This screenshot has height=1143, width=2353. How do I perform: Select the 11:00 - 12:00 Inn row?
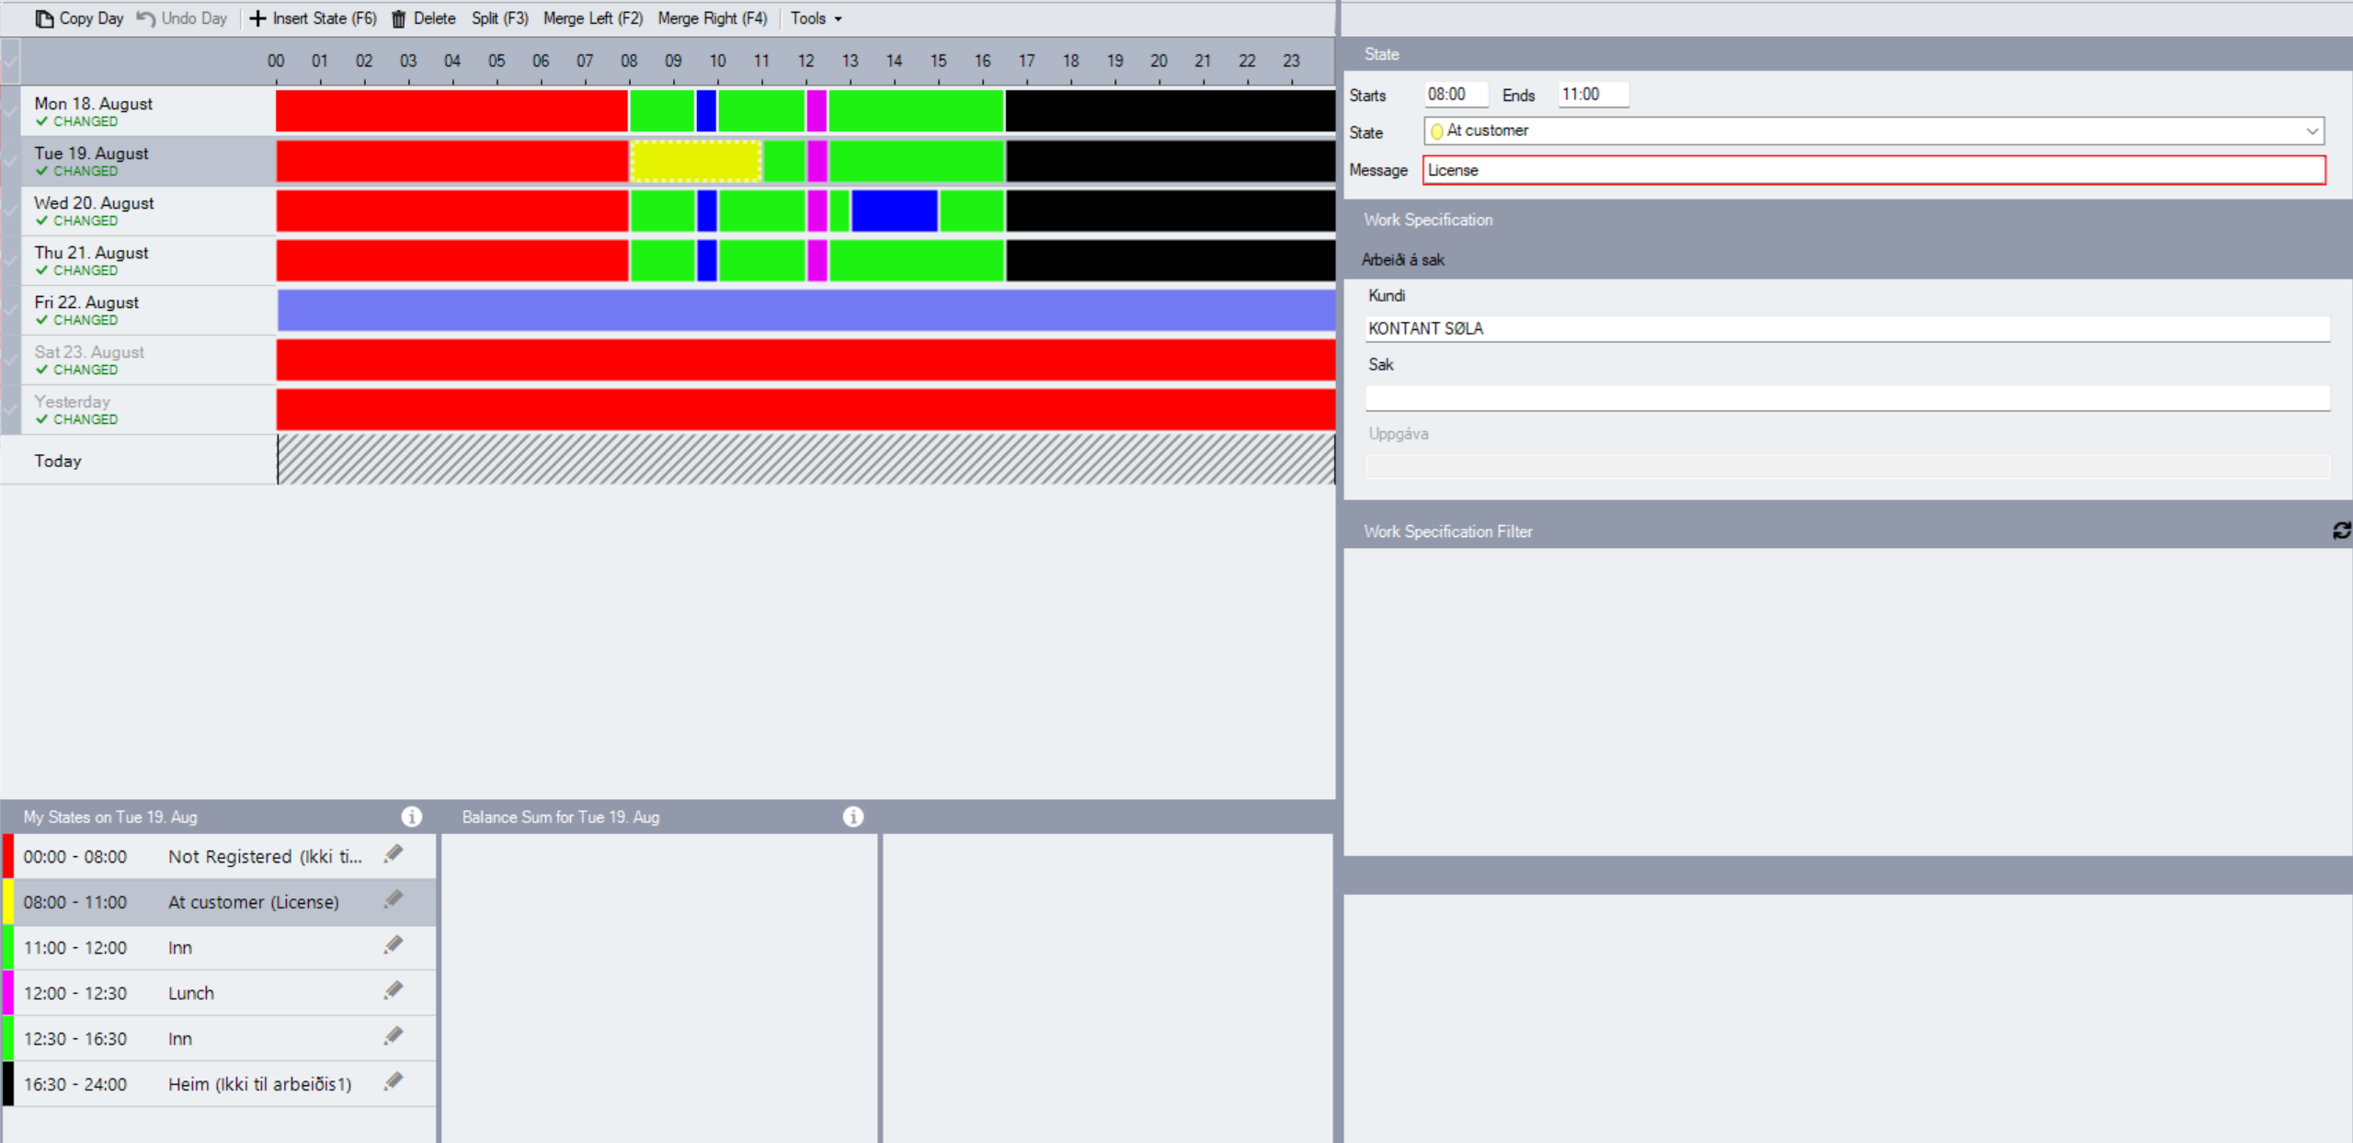pos(219,947)
